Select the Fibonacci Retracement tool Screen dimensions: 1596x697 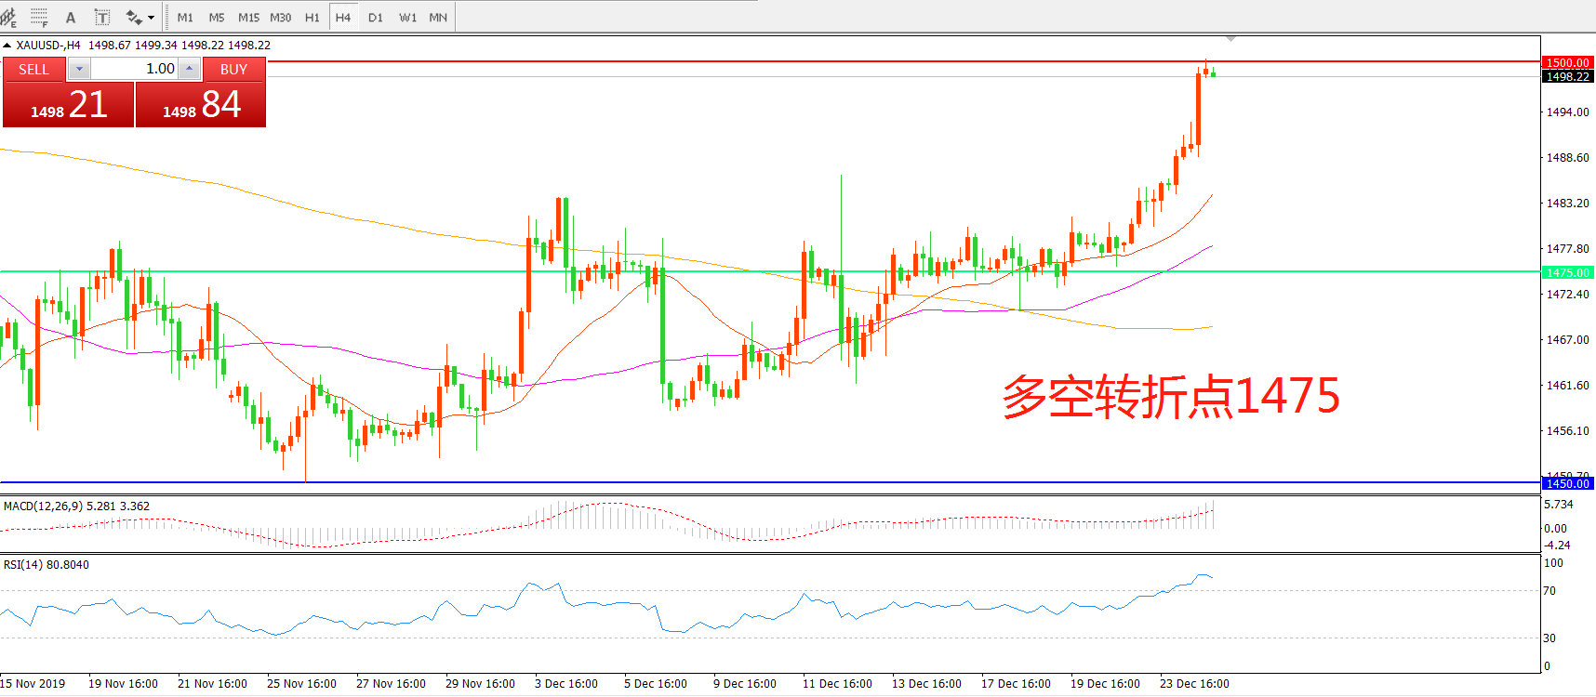click(x=39, y=17)
